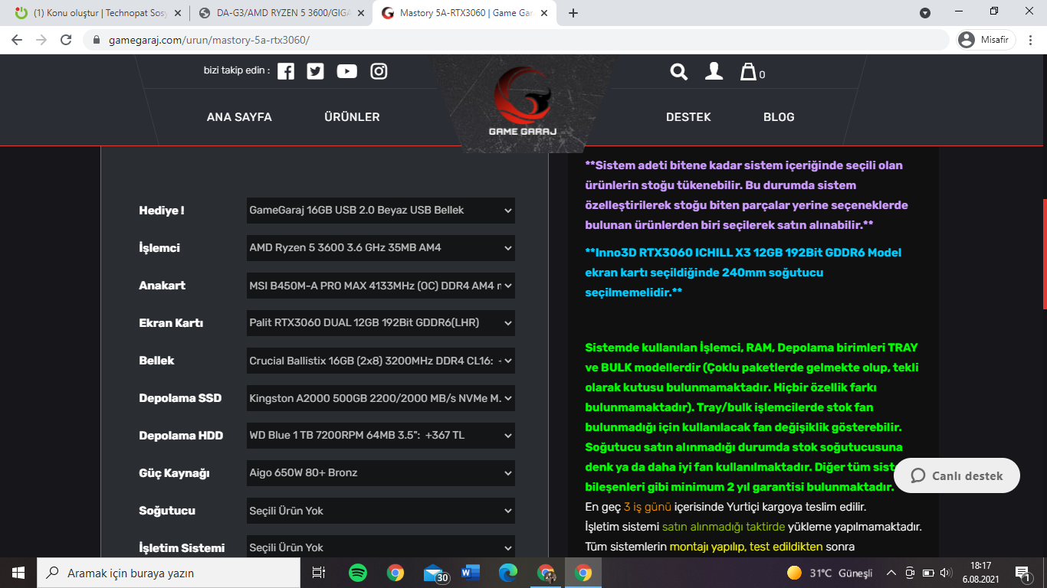Open the BLOG menu item

(779, 117)
